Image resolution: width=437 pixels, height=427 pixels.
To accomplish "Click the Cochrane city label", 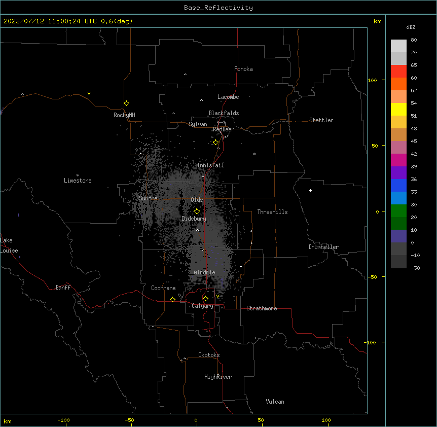I will (163, 288).
